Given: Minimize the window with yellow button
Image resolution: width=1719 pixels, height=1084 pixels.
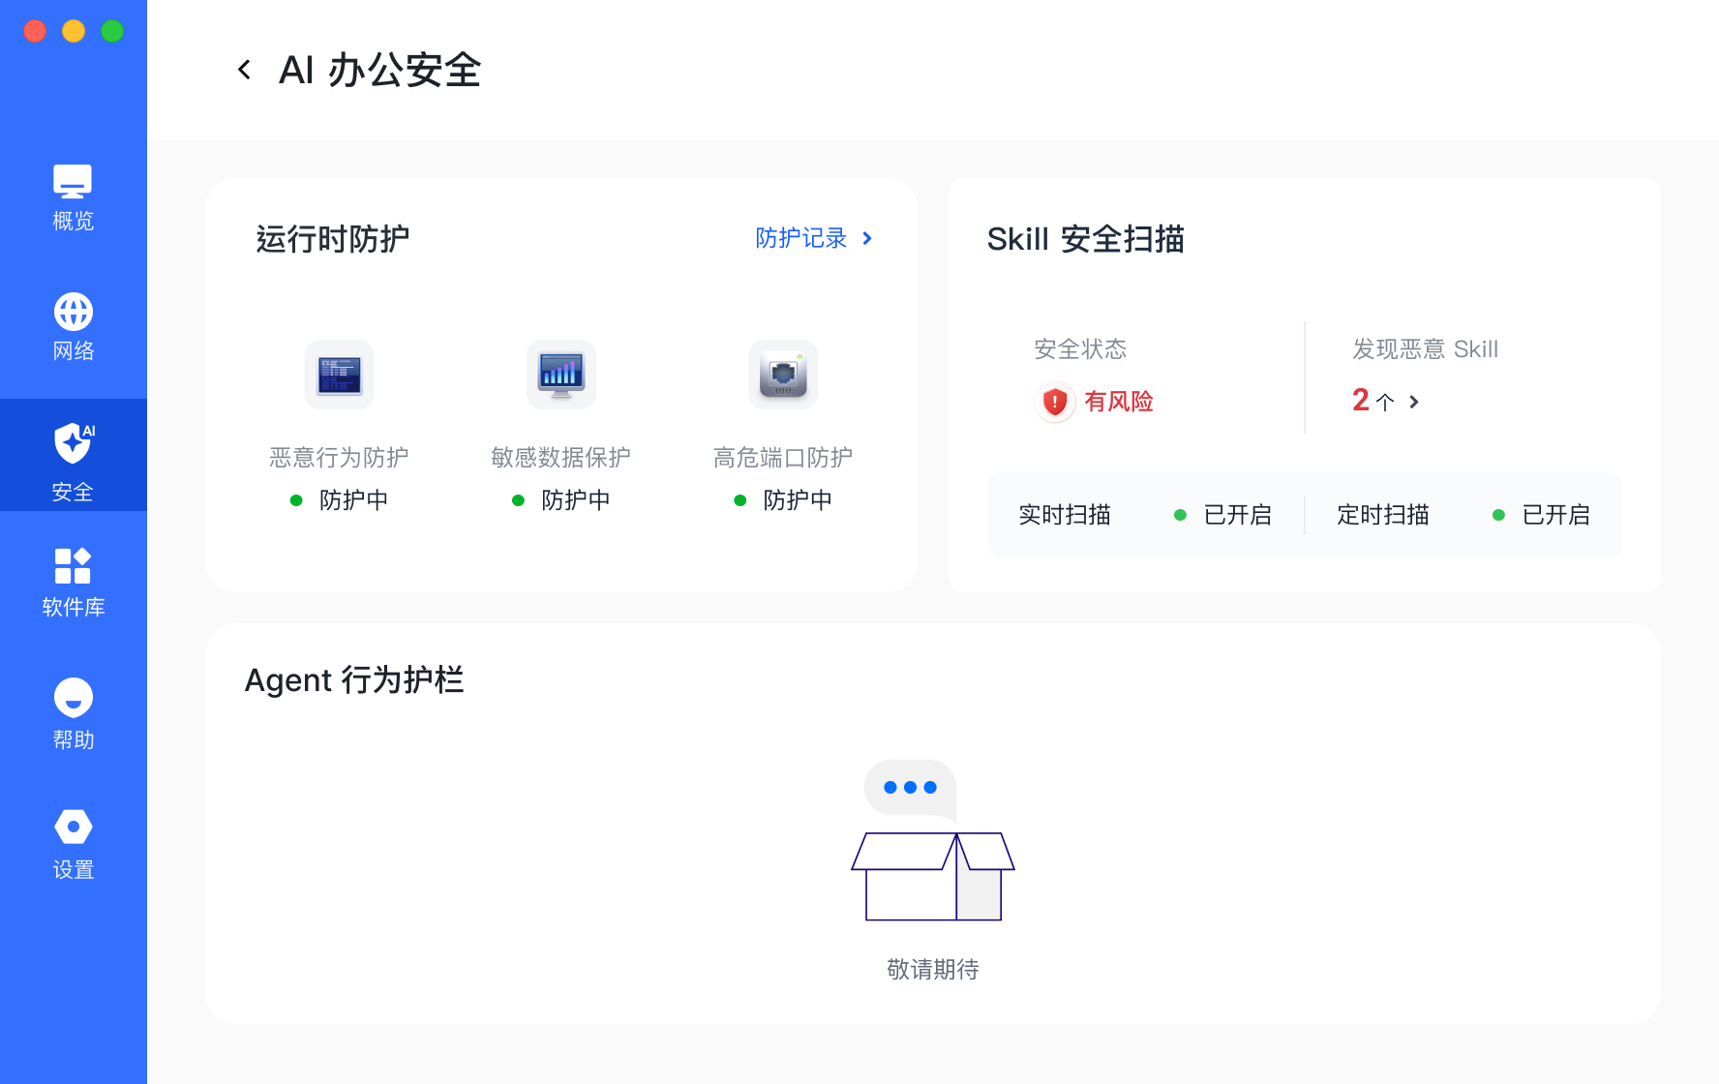Looking at the screenshot, I should 74,31.
